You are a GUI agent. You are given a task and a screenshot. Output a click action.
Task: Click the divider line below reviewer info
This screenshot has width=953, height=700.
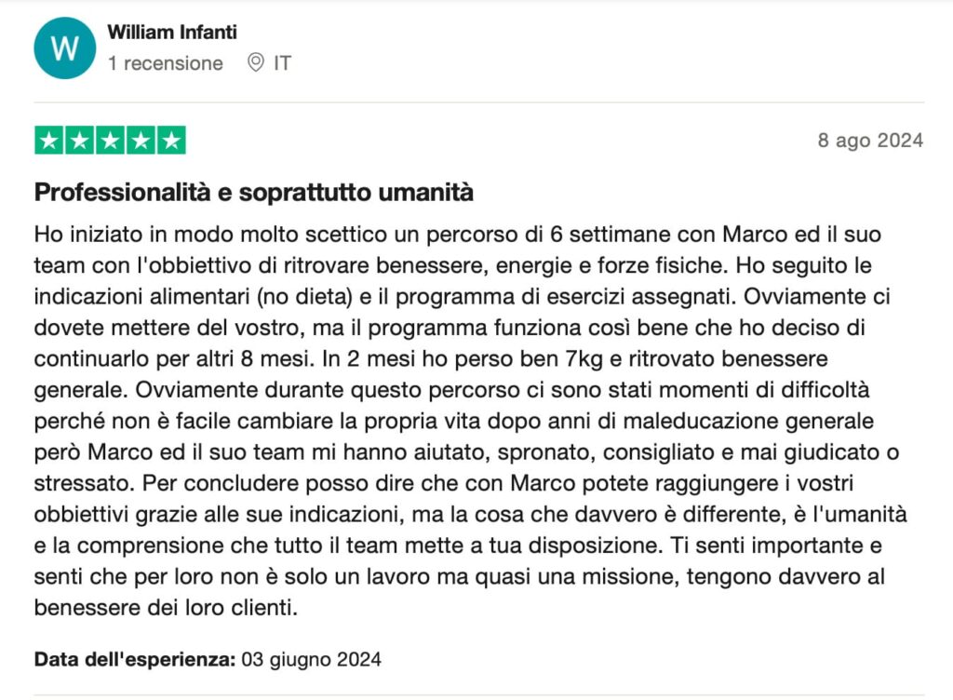[x=479, y=102]
